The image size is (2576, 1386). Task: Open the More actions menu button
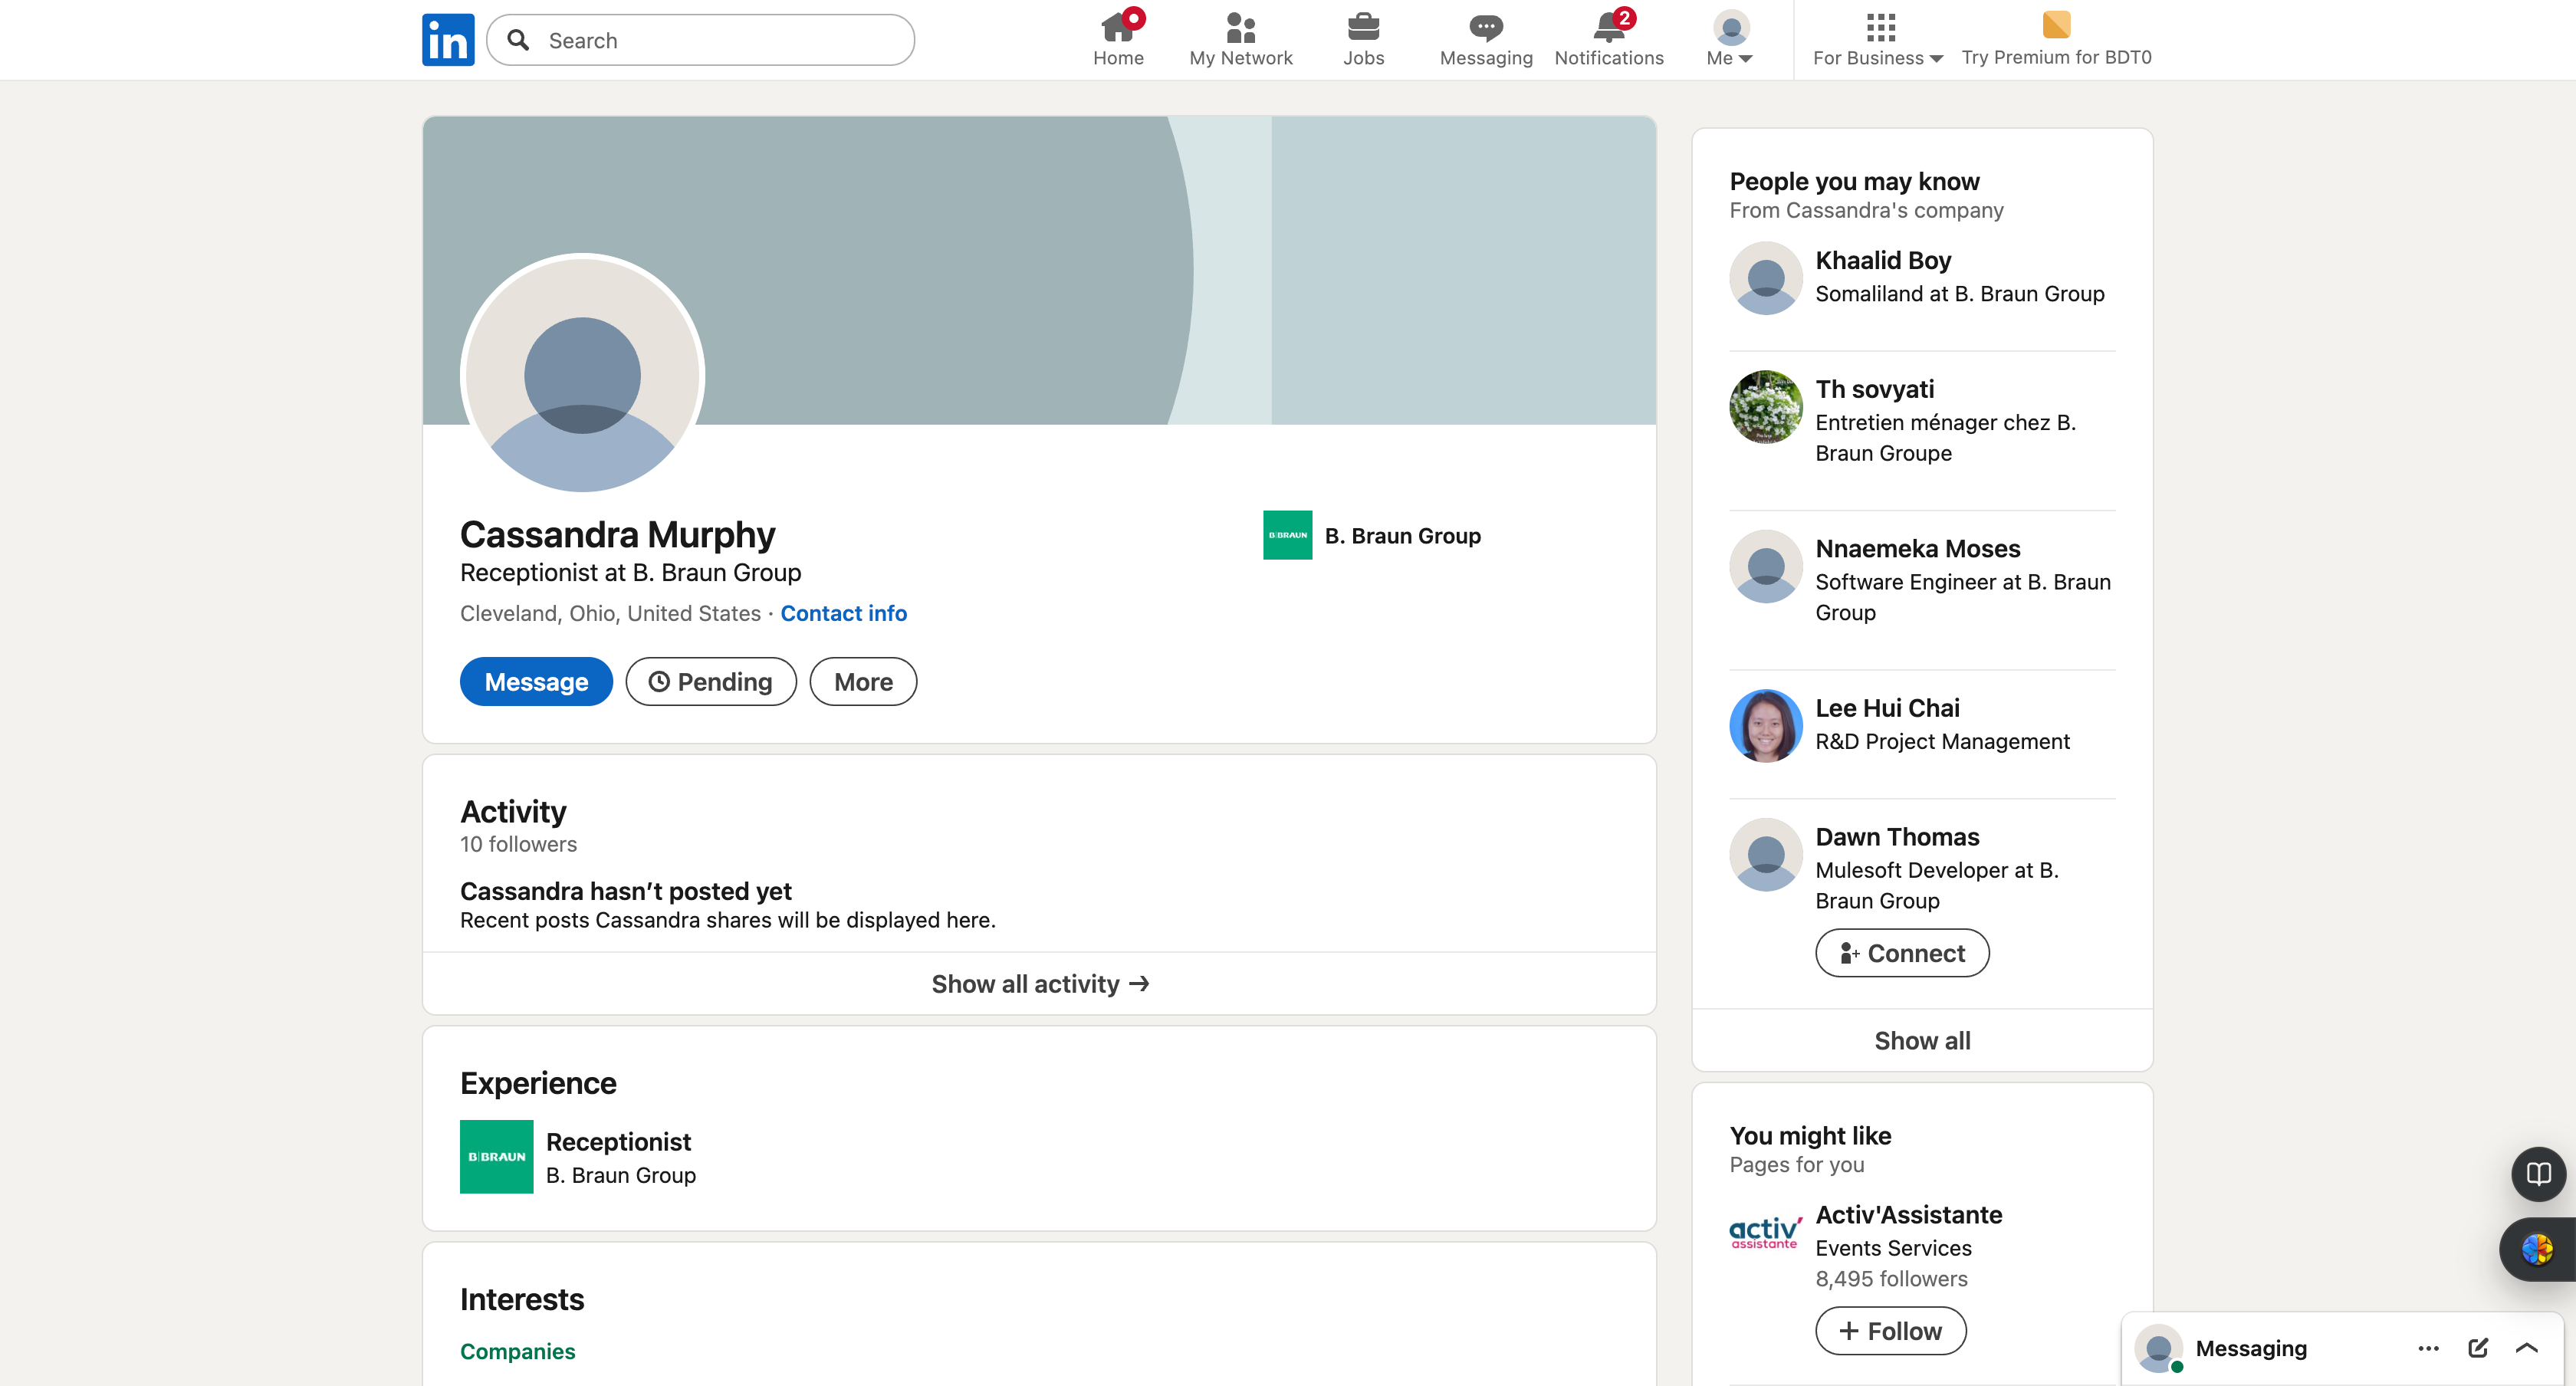click(862, 682)
